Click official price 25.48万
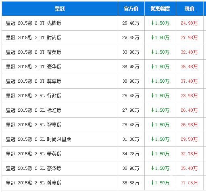 point(131,96)
